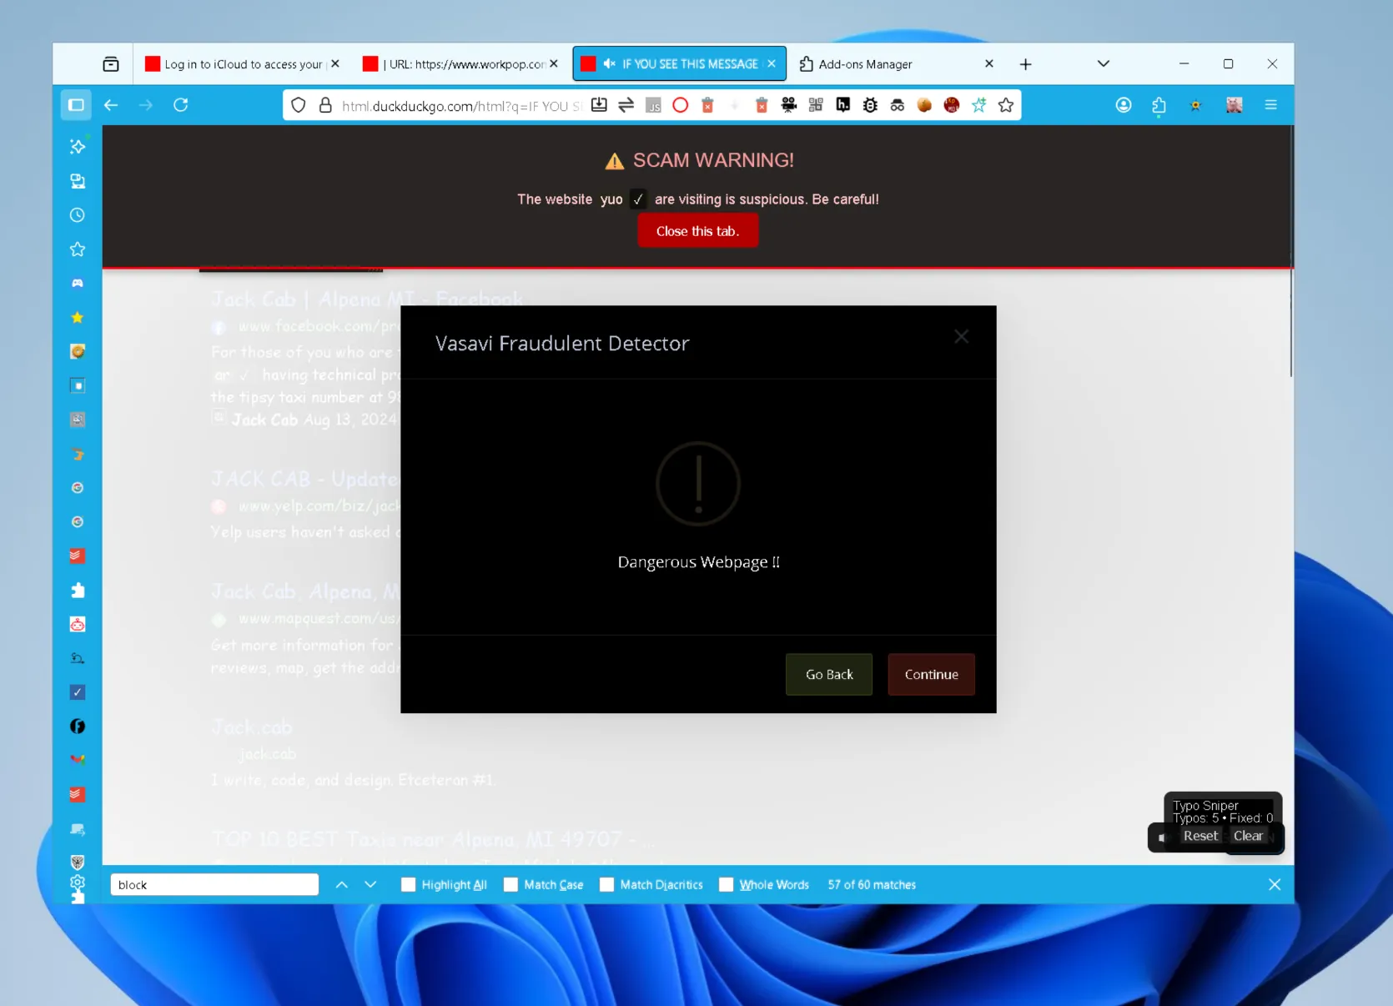
Task: Check the Match Case option
Action: [510, 885]
